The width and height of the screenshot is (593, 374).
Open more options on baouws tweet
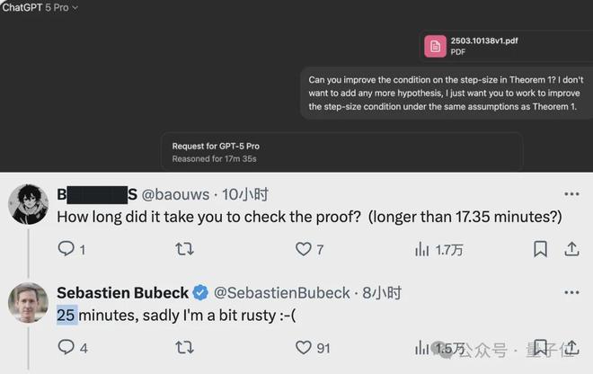pos(571,194)
